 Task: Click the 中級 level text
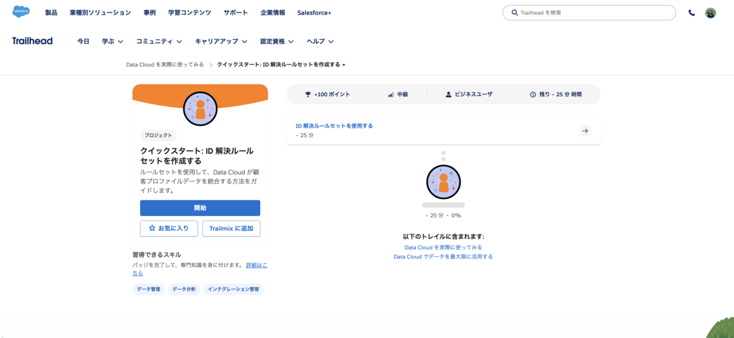[x=402, y=94]
